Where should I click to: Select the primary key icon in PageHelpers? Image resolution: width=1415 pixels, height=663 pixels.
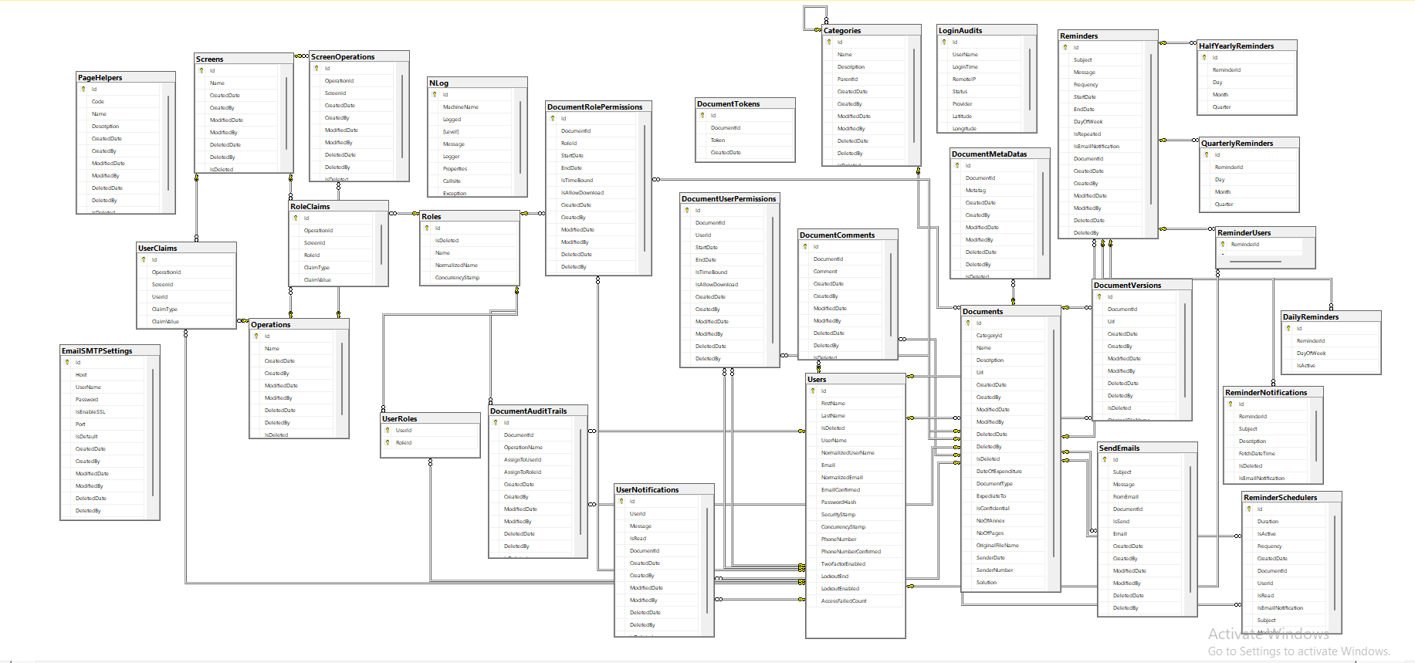click(83, 90)
